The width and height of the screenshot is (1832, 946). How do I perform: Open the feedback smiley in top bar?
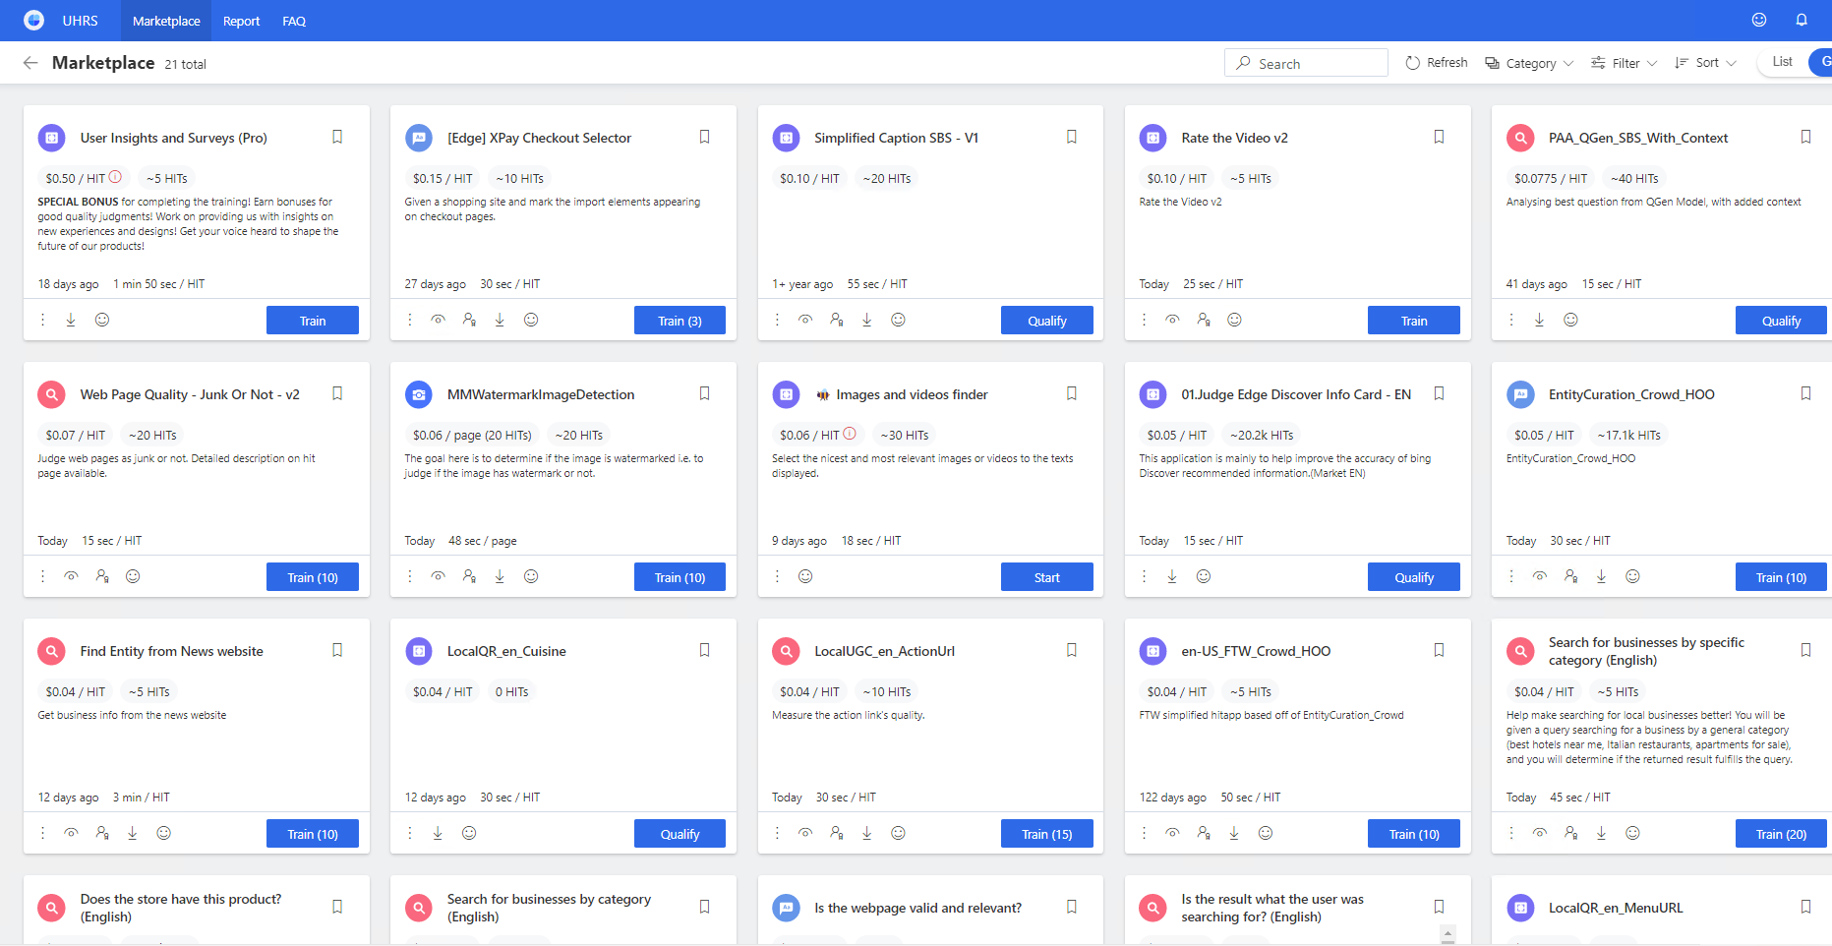click(x=1759, y=20)
